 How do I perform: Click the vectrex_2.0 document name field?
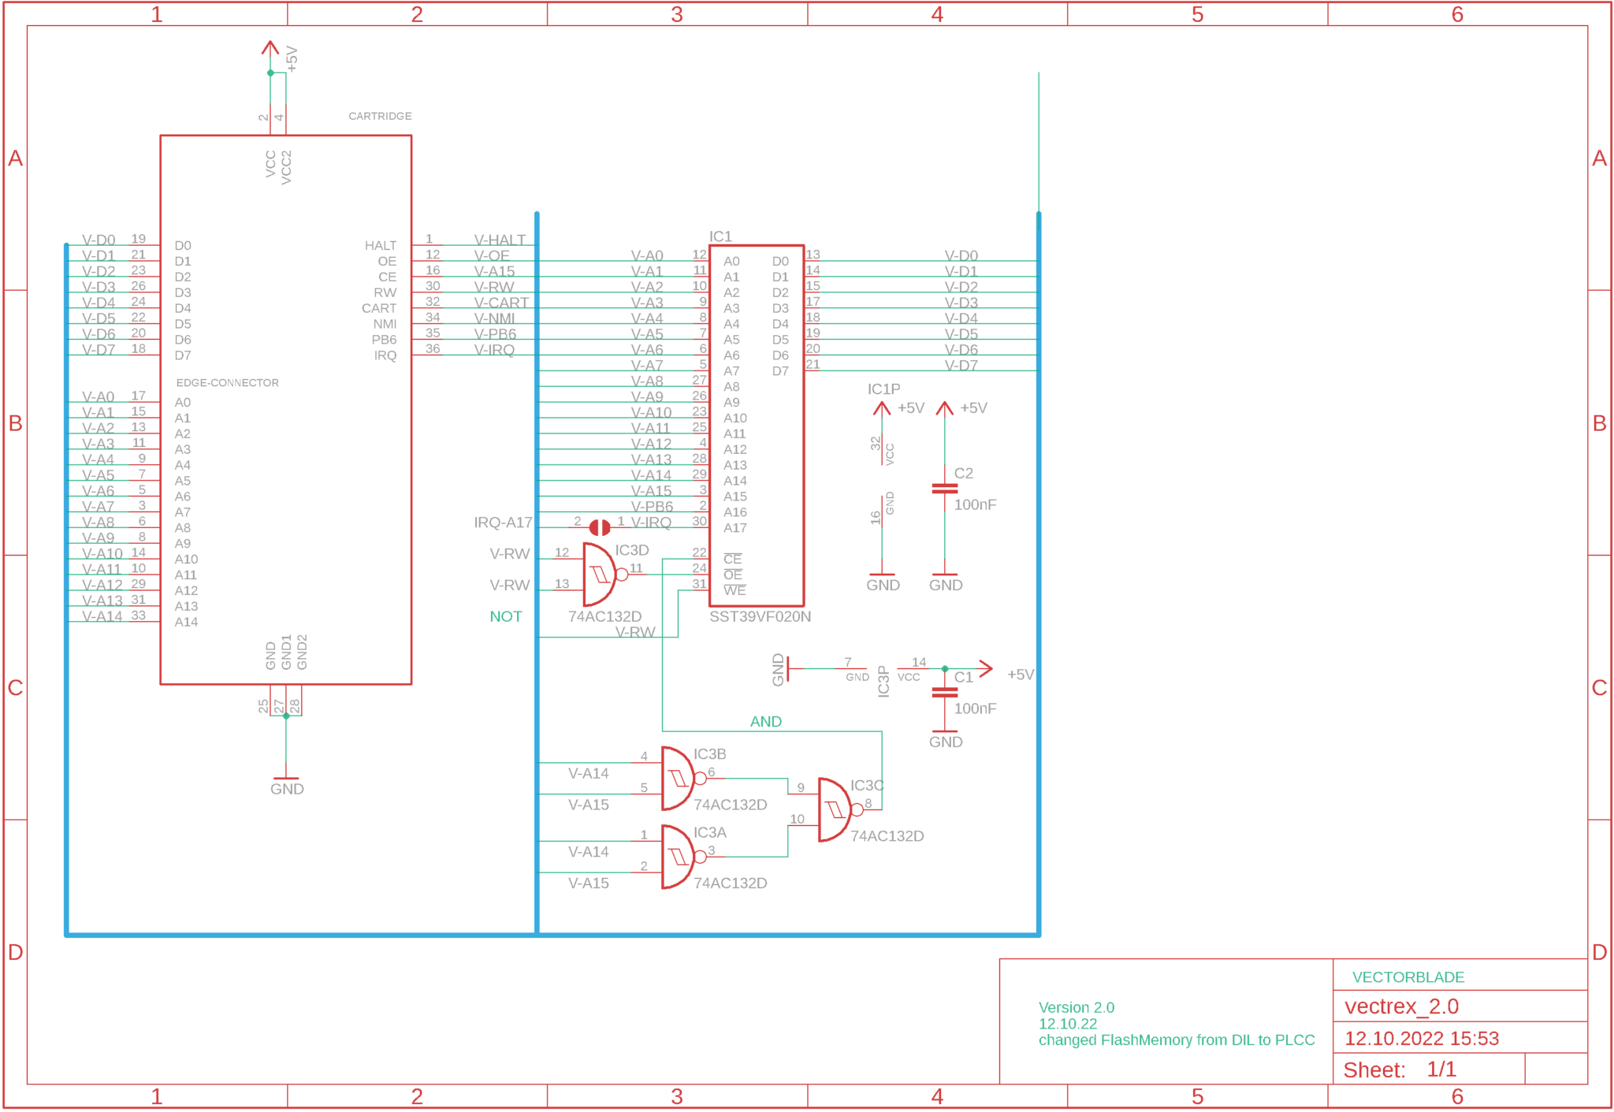[x=1401, y=1007]
